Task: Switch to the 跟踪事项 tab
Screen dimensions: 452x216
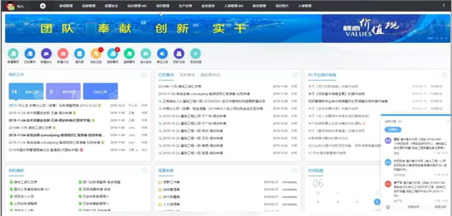Action: tap(211, 75)
